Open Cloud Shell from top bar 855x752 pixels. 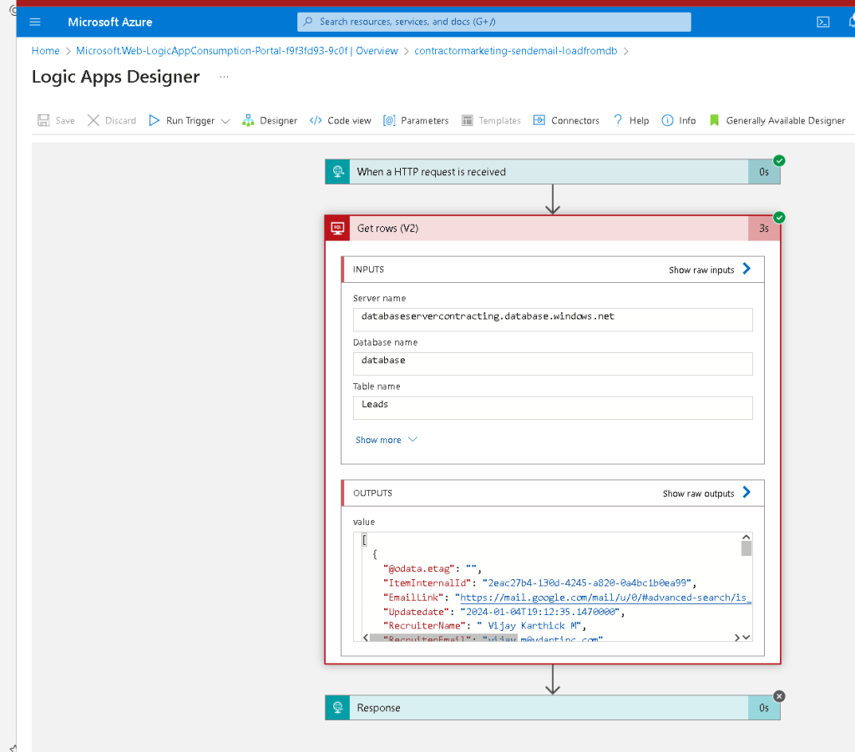coord(822,22)
